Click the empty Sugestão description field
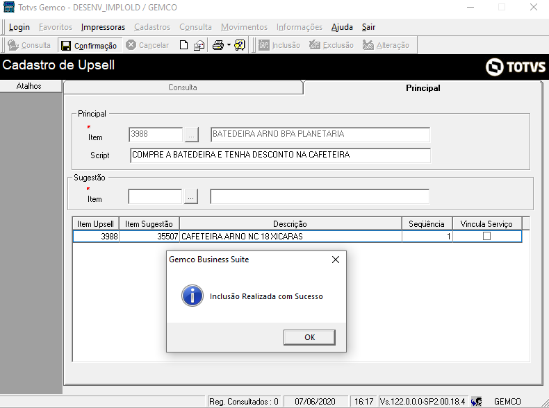Image resolution: width=549 pixels, height=408 pixels. click(320, 196)
